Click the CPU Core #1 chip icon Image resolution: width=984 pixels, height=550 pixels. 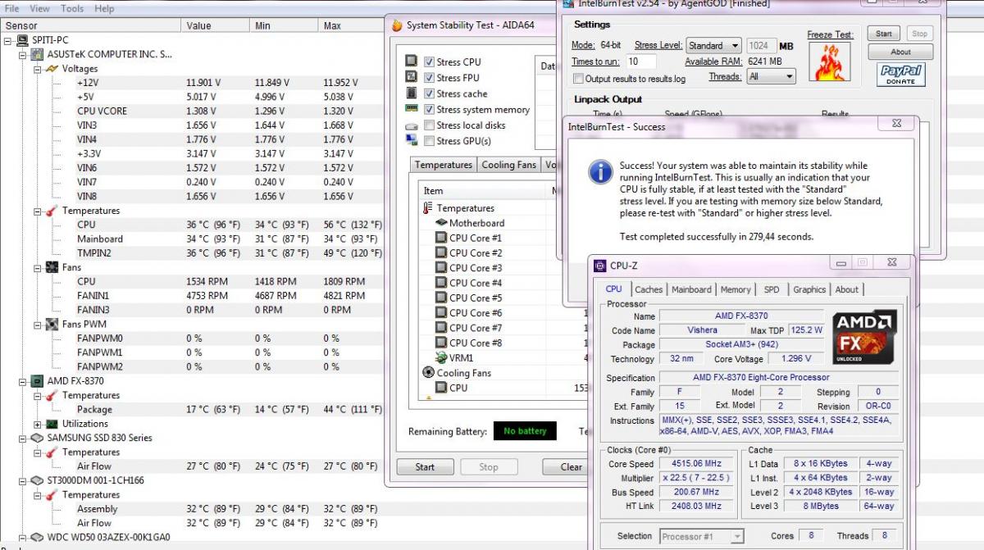tap(441, 238)
